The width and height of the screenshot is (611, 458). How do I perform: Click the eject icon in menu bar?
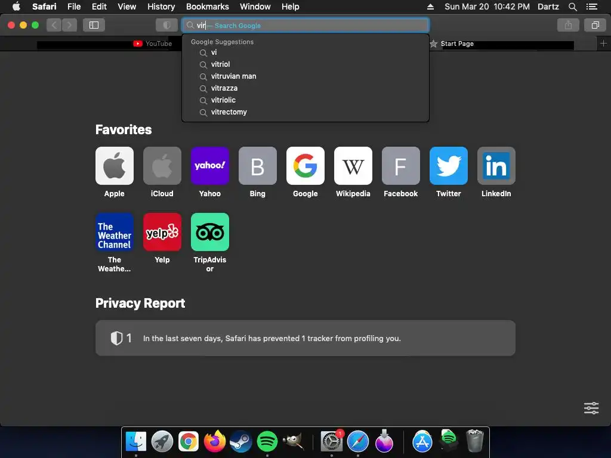coord(430,7)
